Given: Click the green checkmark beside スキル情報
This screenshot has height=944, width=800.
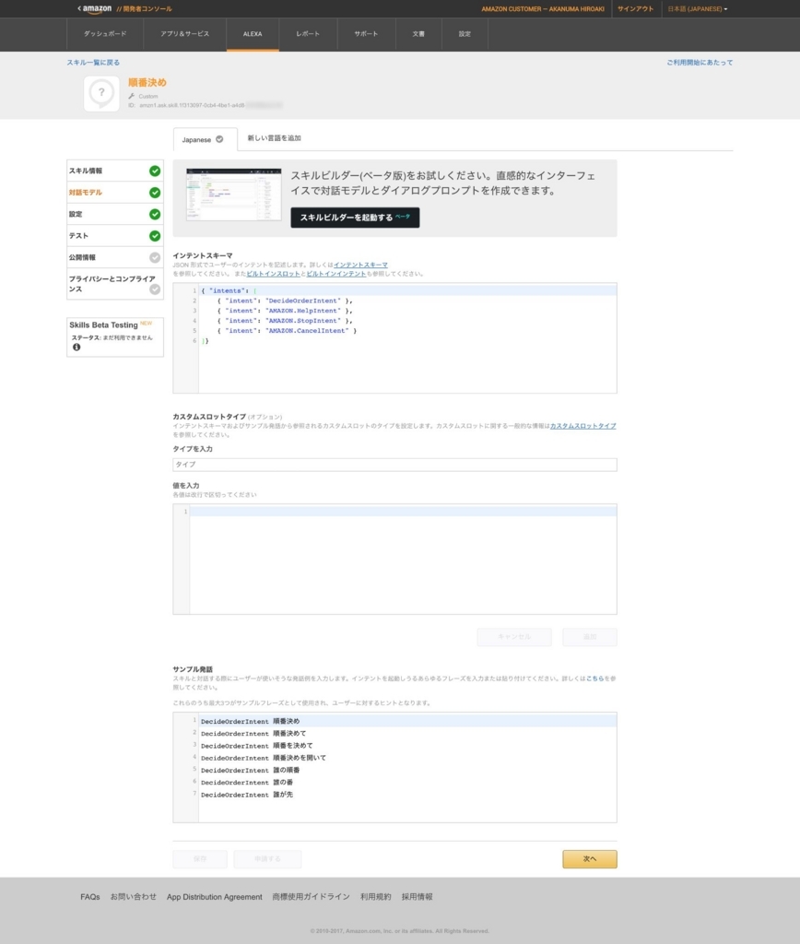Looking at the screenshot, I should point(155,171).
